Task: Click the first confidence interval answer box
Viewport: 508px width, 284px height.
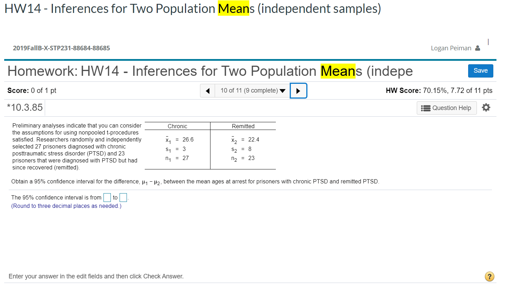Action: [107, 197]
